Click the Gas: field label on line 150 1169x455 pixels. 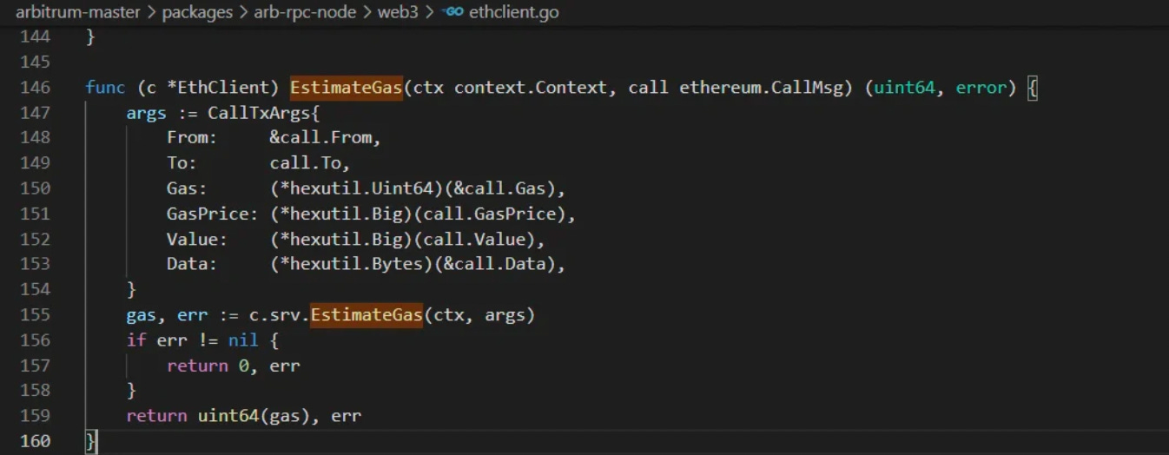coord(187,188)
